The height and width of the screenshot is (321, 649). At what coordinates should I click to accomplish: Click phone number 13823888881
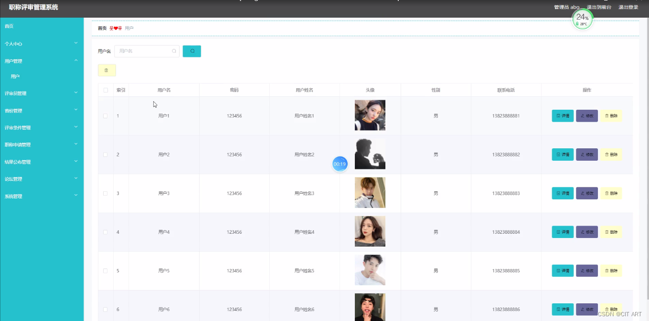[x=506, y=116]
